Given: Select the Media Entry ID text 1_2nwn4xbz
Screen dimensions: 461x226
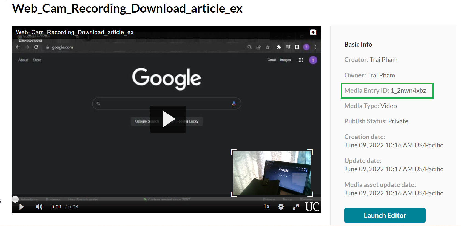Looking at the screenshot, I should coord(408,91).
